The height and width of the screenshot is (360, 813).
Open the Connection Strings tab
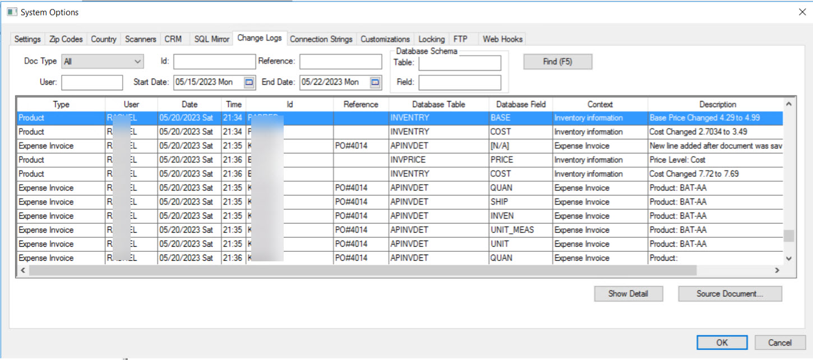321,39
